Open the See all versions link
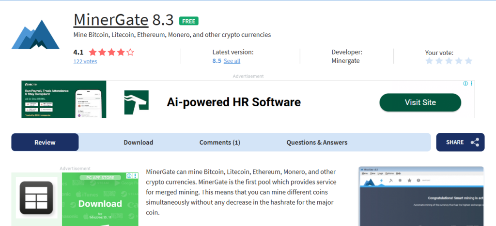This screenshot has width=496, height=226. pos(232,61)
